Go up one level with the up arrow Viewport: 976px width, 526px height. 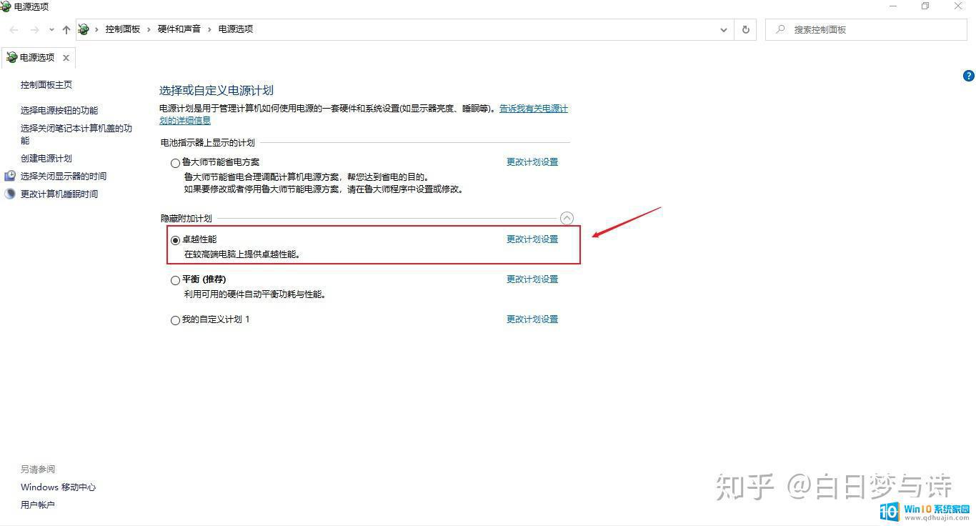66,29
